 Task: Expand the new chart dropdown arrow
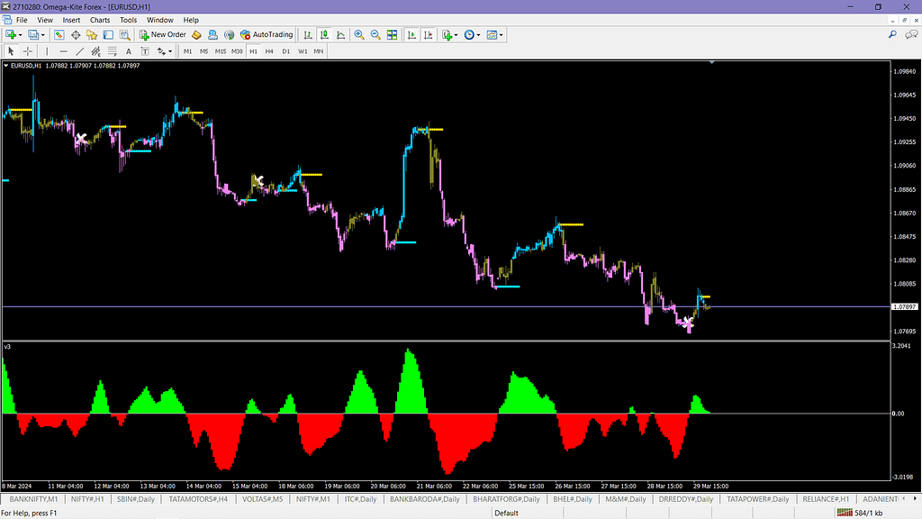coord(22,35)
